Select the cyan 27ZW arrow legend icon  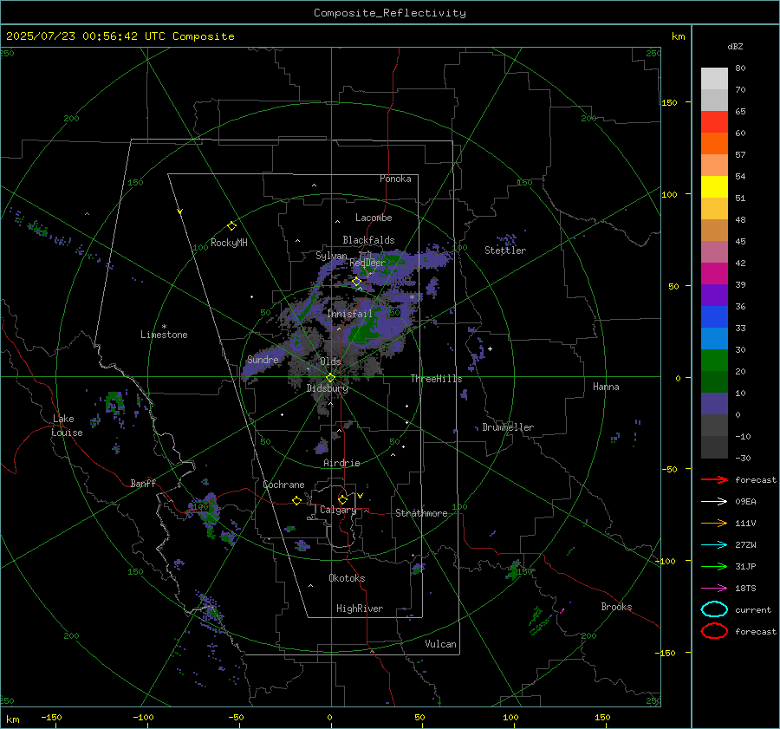pyautogui.click(x=714, y=545)
